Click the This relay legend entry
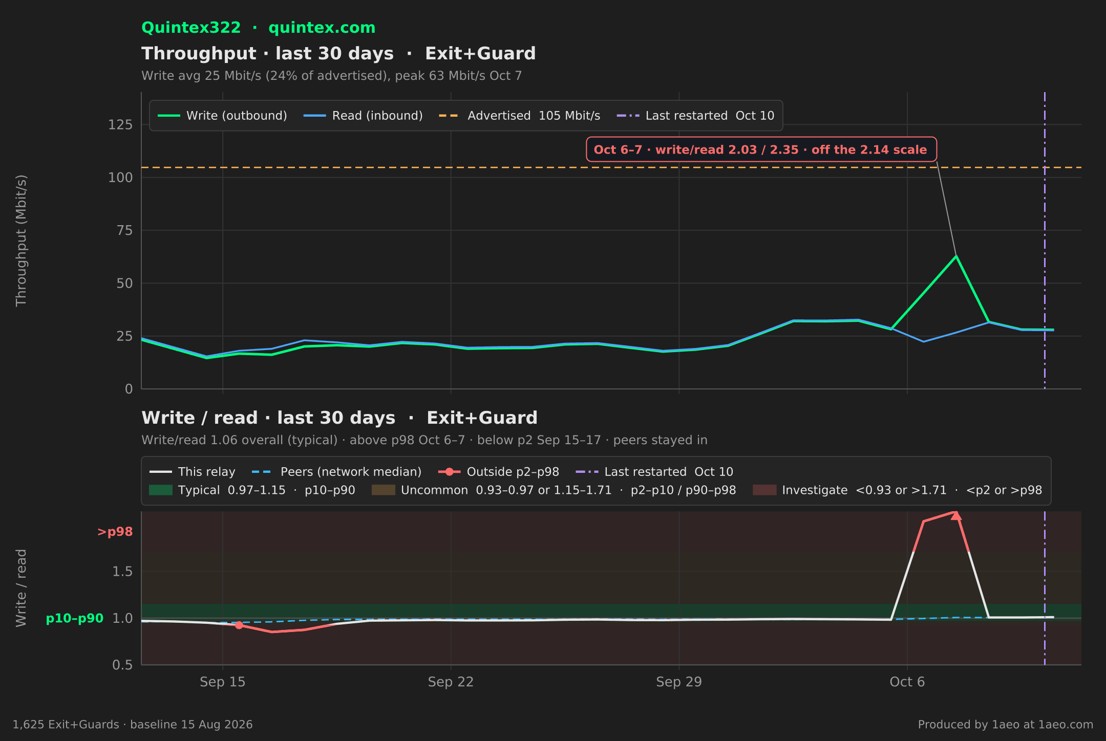1106x741 pixels. (193, 472)
